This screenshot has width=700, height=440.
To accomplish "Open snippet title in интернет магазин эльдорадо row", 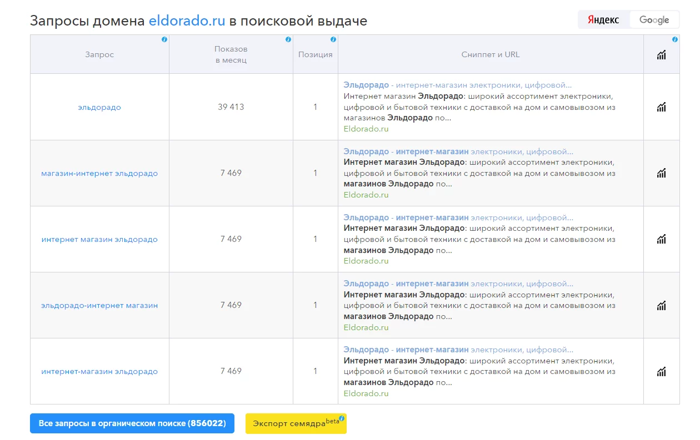I will pyautogui.click(x=458, y=218).
